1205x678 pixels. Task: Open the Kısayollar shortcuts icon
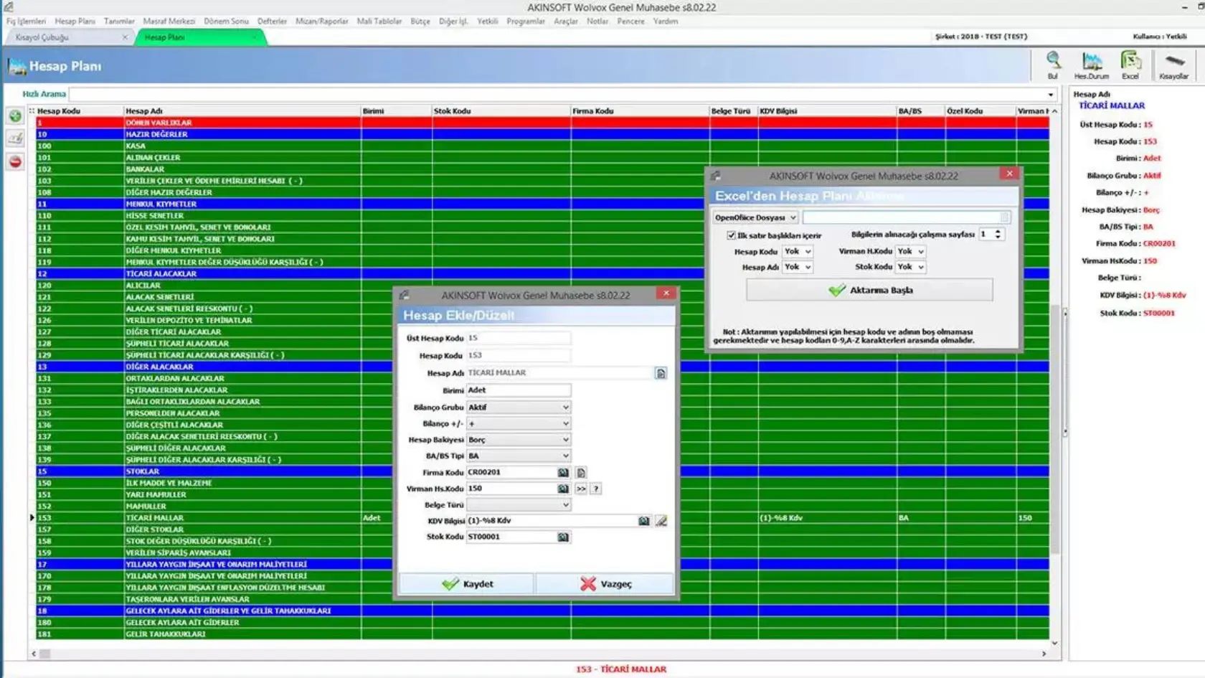coord(1174,65)
